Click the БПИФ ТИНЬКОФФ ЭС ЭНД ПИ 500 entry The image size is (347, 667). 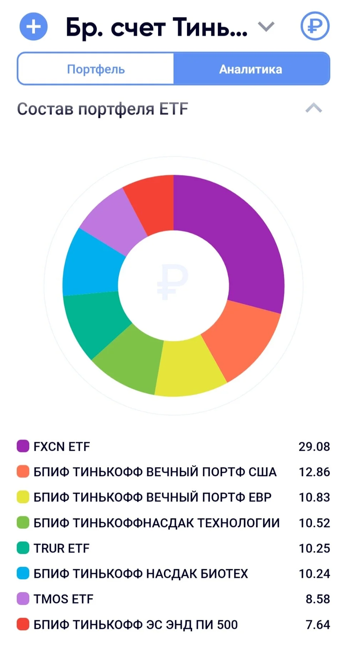coord(173,624)
